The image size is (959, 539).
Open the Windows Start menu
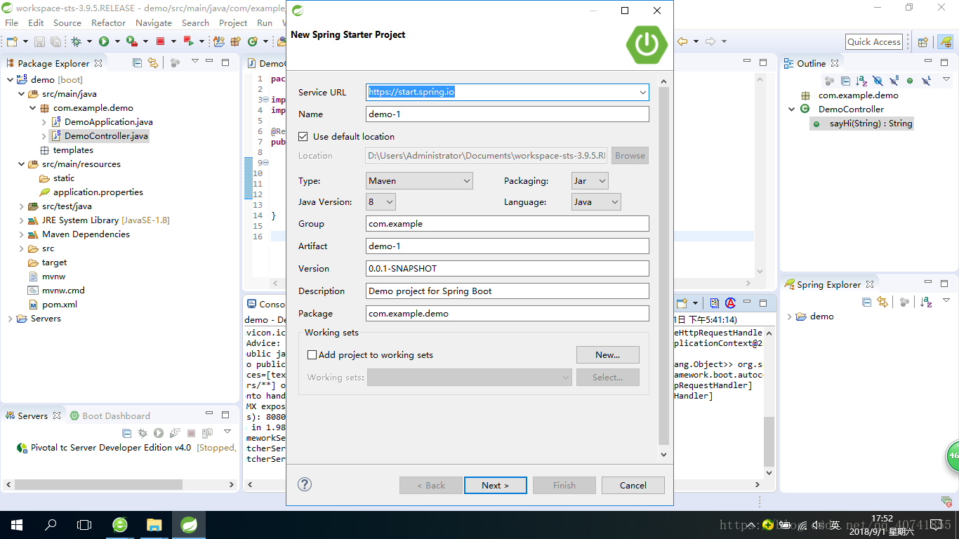pos(16,525)
